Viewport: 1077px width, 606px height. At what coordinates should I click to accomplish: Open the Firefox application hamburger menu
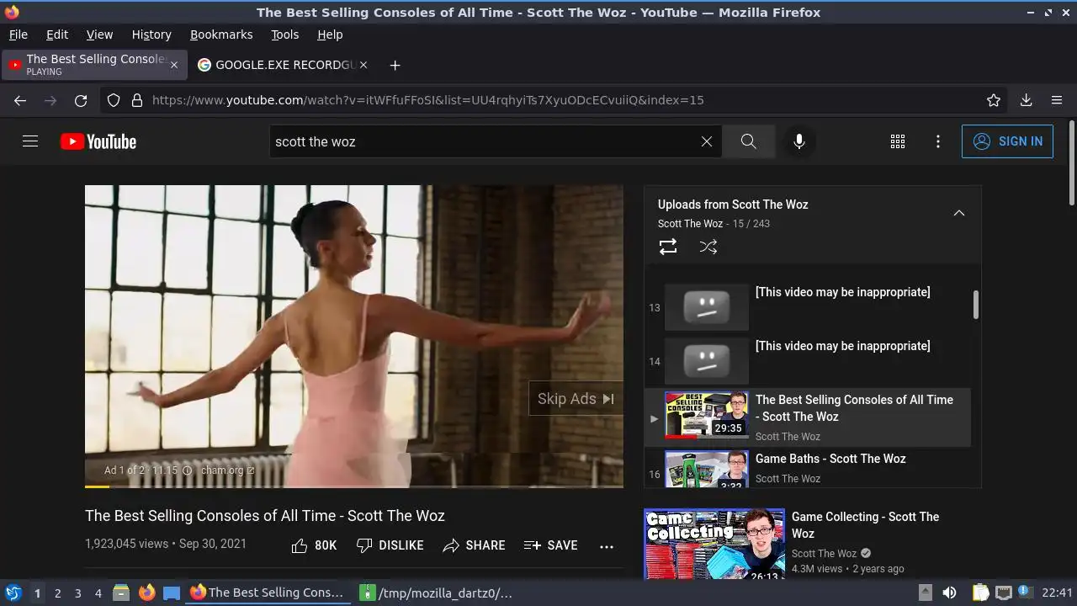tap(1057, 100)
